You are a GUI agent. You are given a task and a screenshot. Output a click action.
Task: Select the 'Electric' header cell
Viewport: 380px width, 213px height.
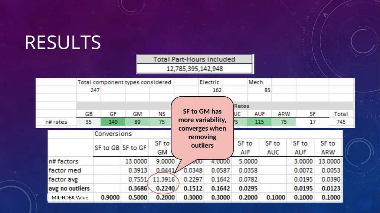coord(209,82)
